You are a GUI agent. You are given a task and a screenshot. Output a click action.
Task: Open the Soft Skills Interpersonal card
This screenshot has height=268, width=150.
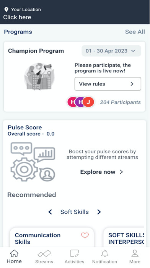[x=124, y=237]
